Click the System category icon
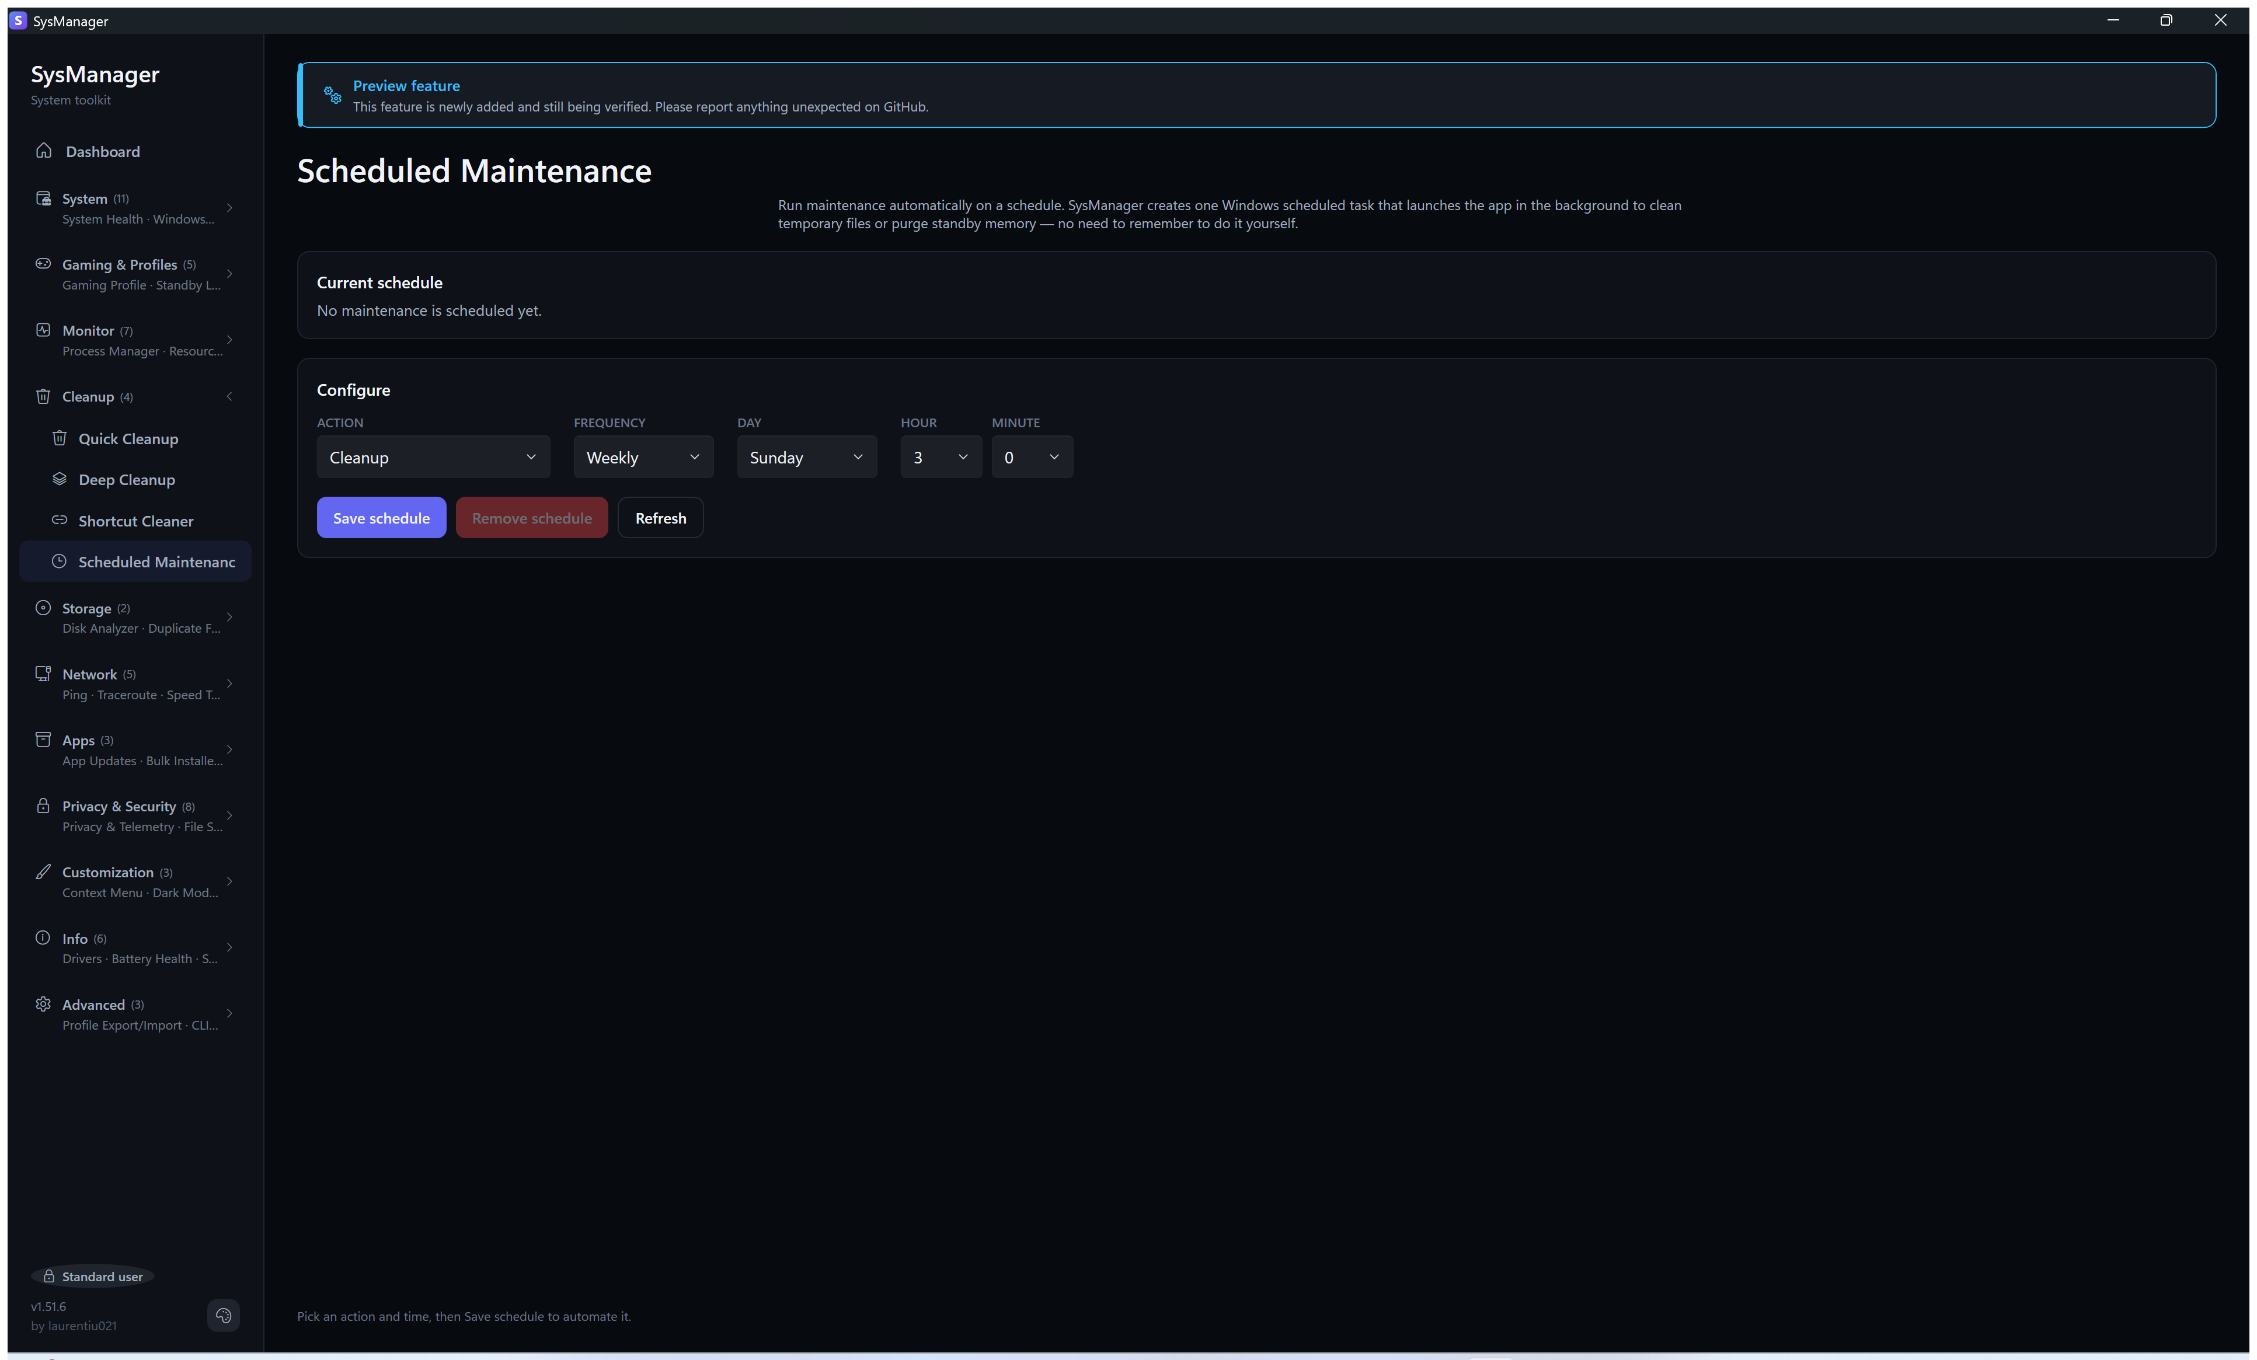Viewport: 2257px width, 1360px height. coord(43,198)
